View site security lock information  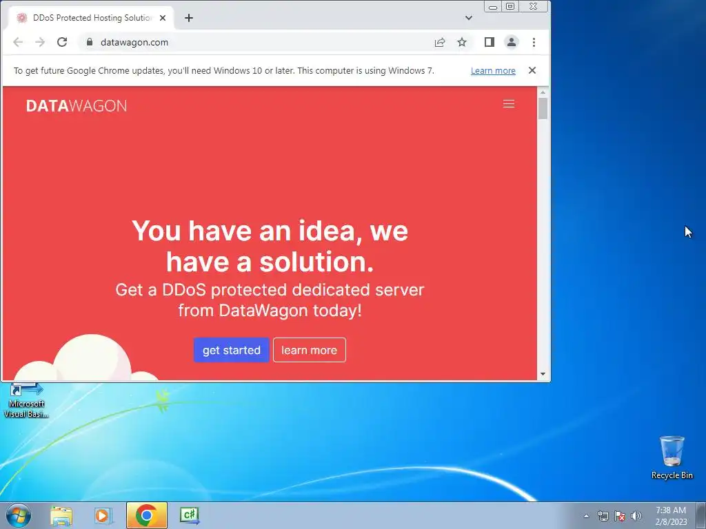tap(90, 42)
